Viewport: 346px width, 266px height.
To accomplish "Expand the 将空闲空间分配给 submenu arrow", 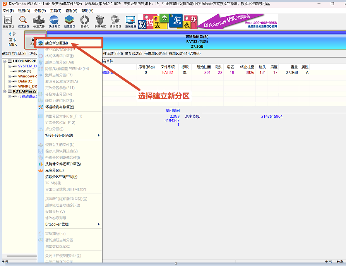I will click(99, 136).
